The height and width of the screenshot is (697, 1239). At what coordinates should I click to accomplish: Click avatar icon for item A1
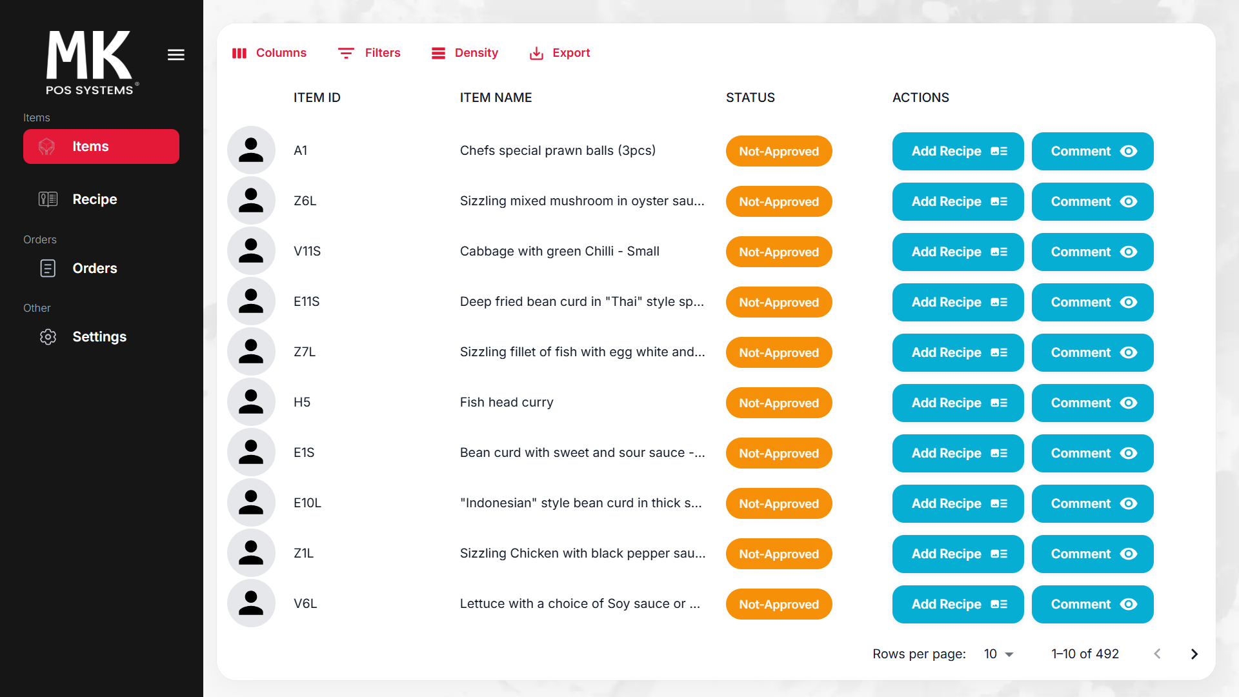tap(251, 150)
